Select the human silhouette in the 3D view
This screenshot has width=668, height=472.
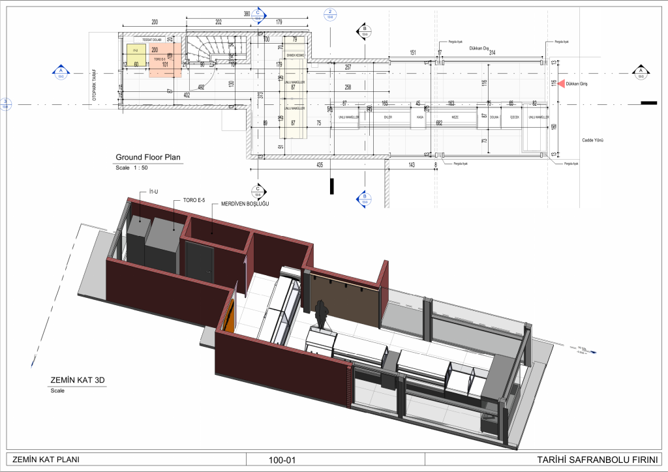click(321, 314)
